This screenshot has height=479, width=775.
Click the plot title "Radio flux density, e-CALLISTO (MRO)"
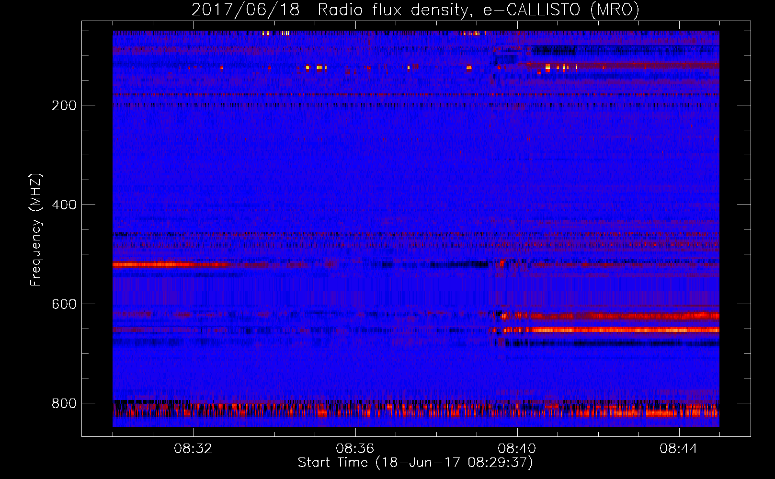pos(479,10)
